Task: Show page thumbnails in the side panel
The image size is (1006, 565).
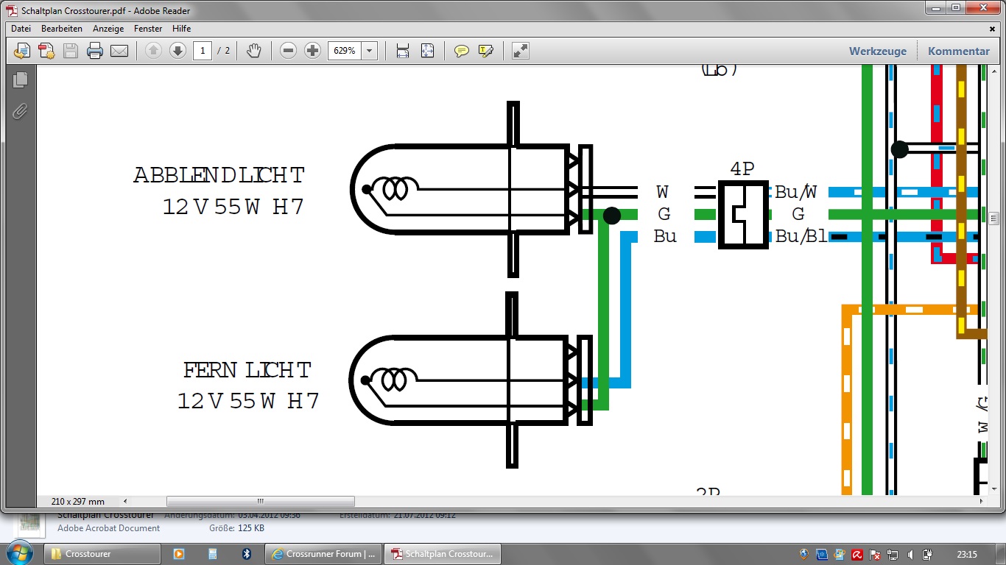Action: [x=20, y=79]
